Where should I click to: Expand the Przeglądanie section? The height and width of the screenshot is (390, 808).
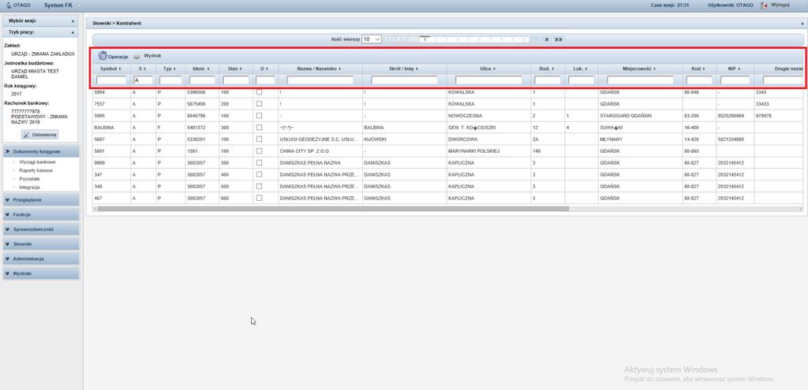click(x=41, y=199)
